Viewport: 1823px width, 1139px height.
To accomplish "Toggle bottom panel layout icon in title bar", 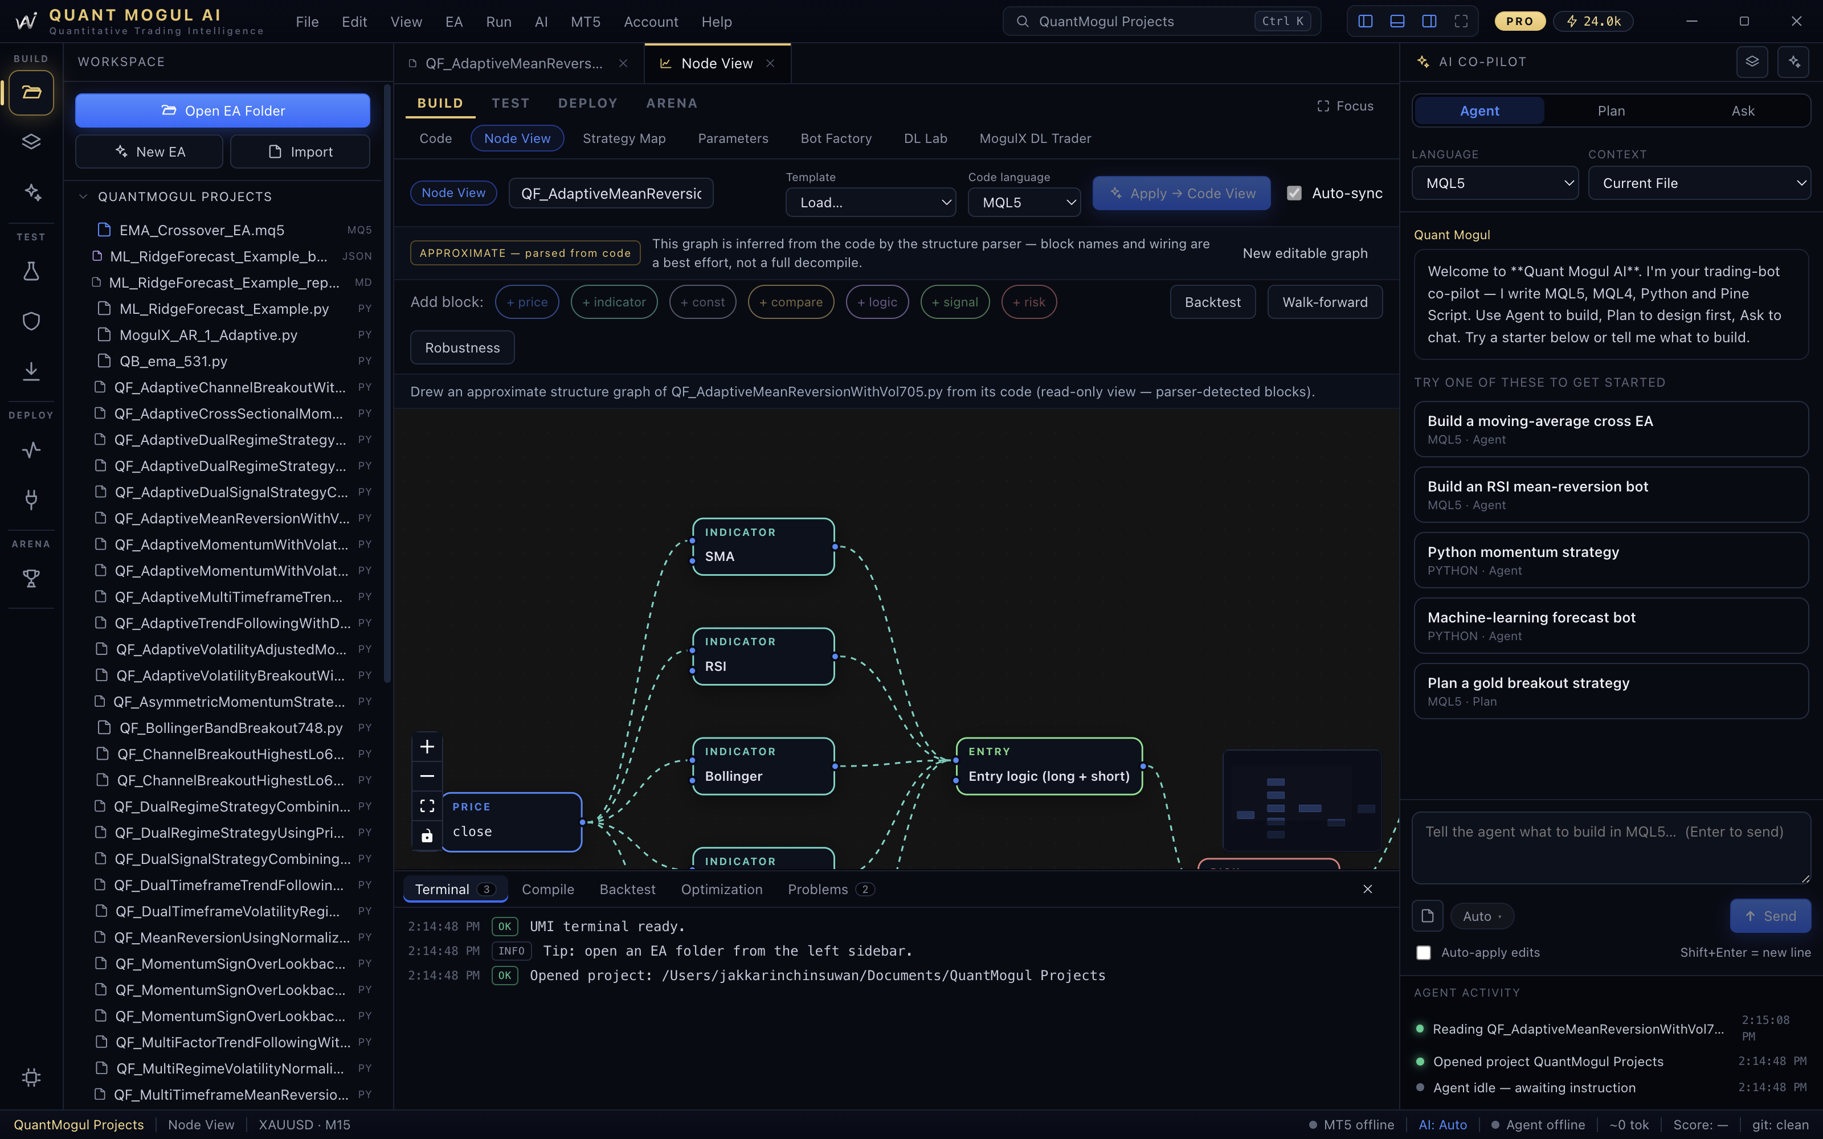I will point(1397,21).
